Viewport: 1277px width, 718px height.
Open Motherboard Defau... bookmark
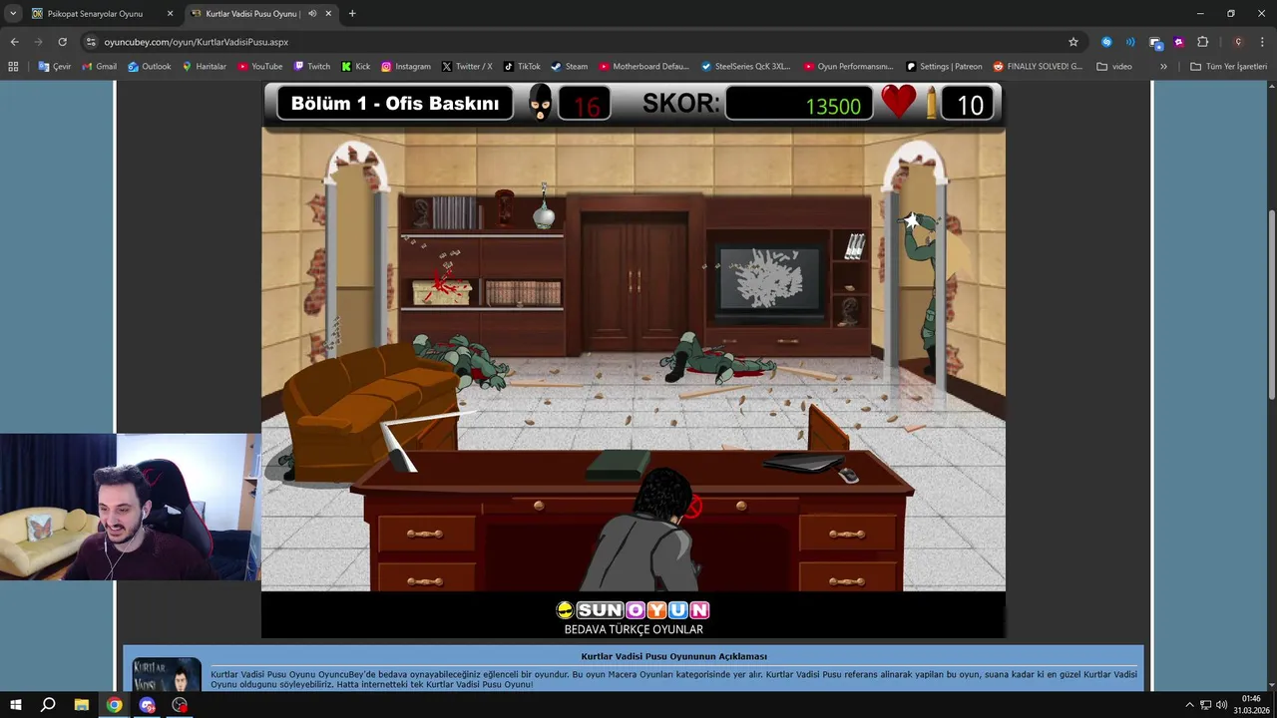click(x=643, y=67)
